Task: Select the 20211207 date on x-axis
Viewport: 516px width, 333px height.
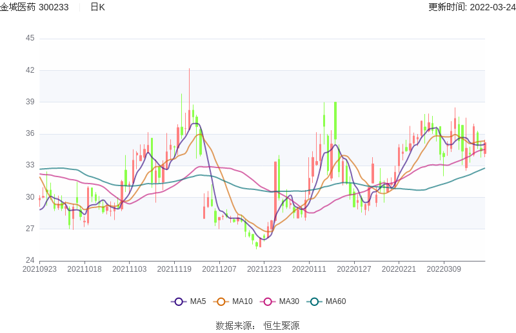Action: tap(219, 269)
